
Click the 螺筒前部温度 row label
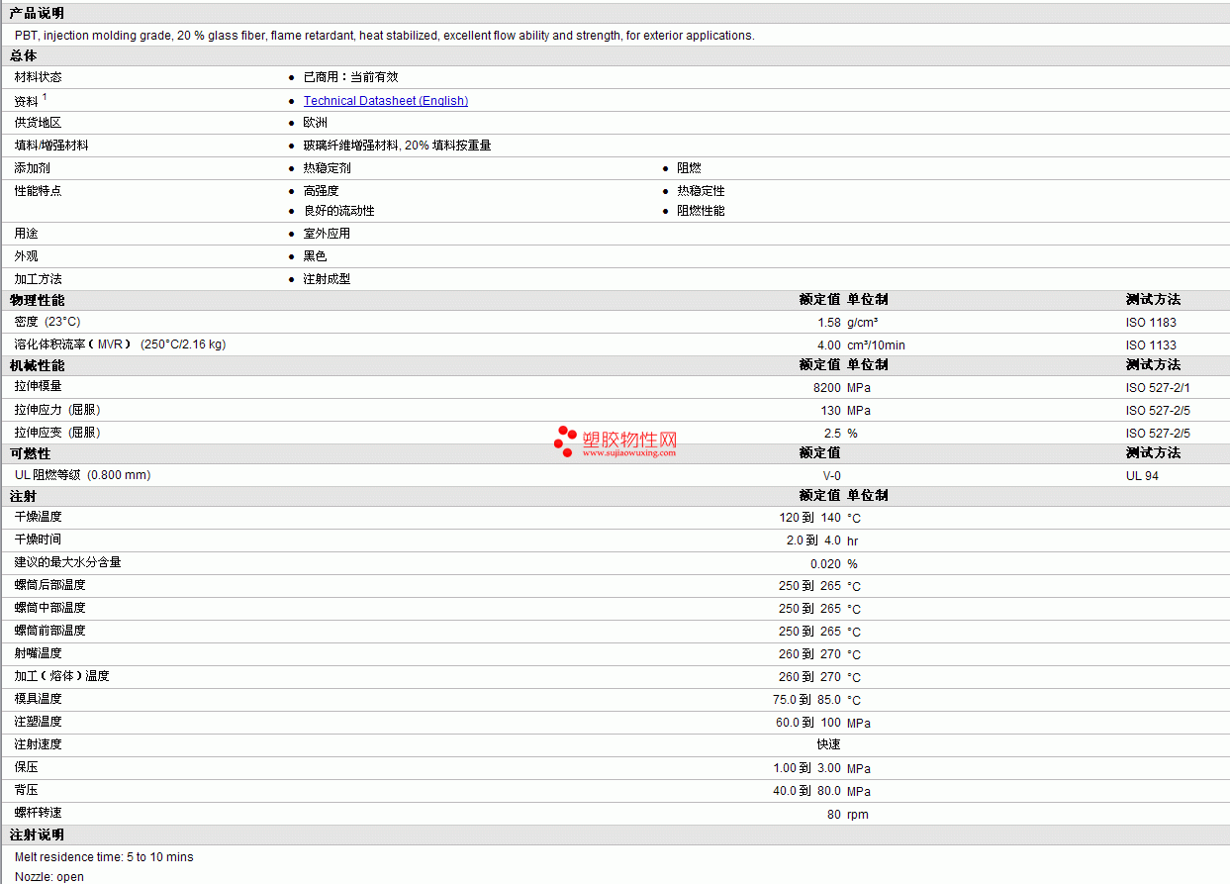49,631
